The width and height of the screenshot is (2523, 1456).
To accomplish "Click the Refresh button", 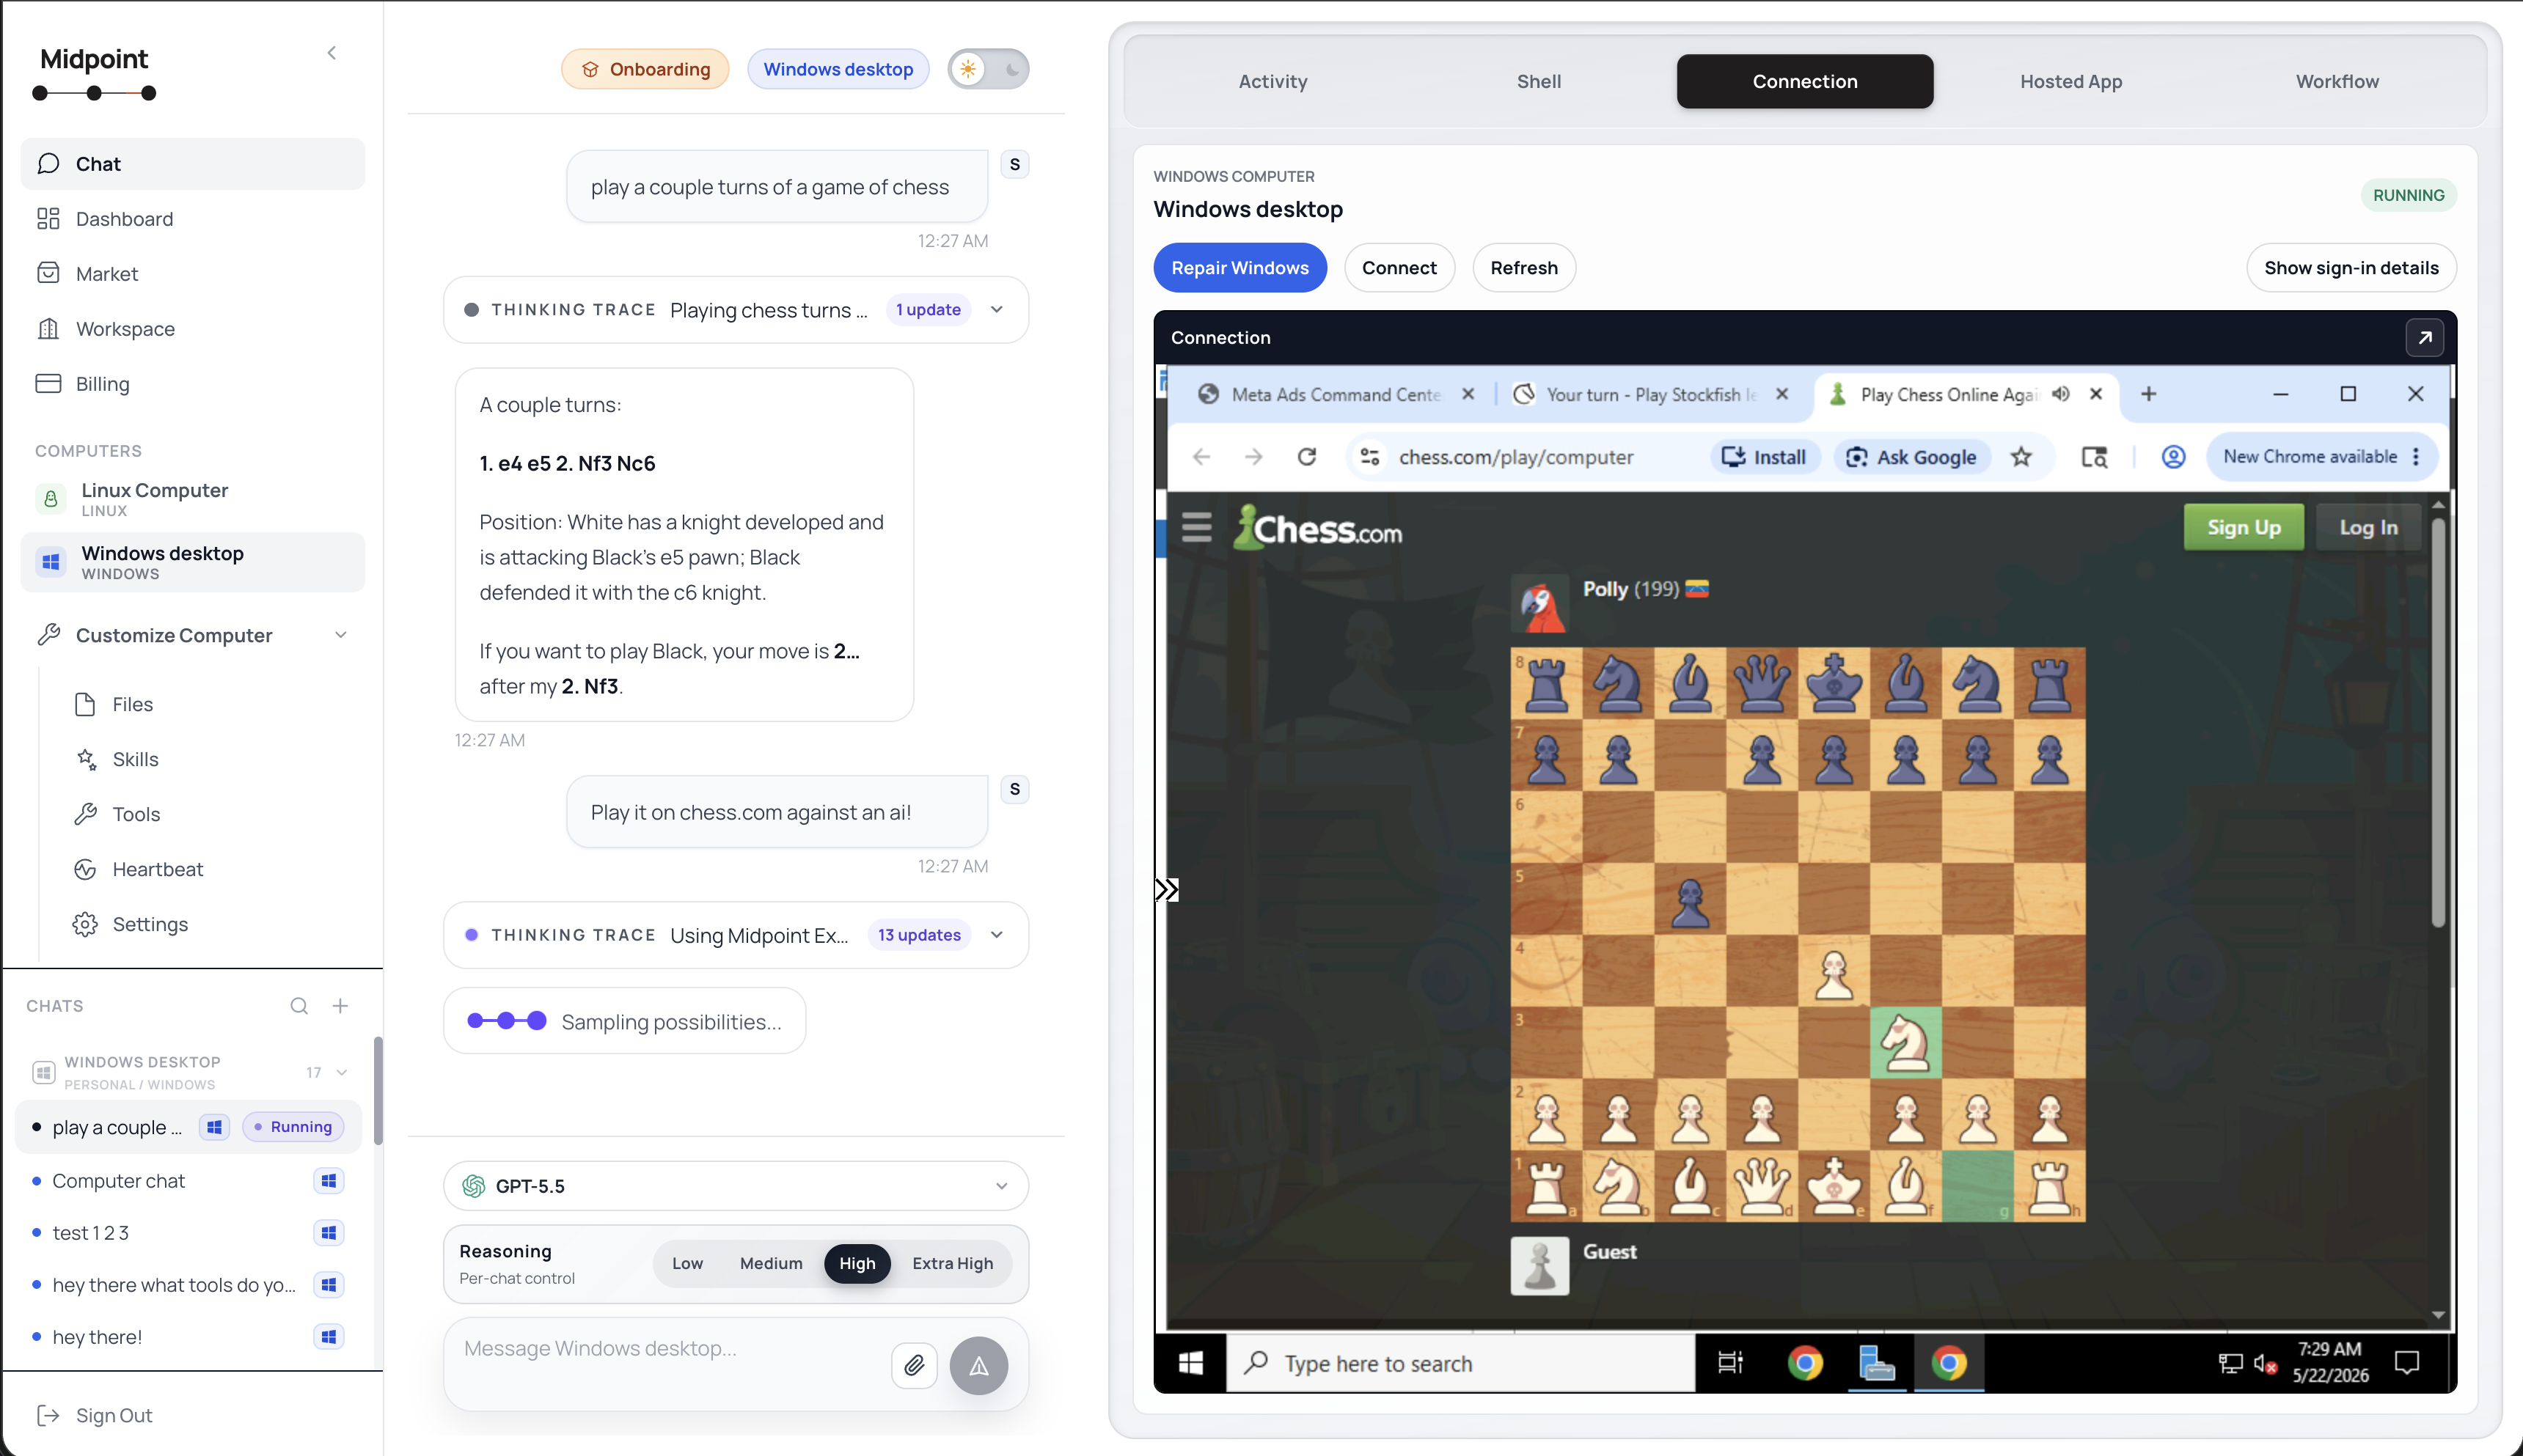I will (x=1523, y=268).
